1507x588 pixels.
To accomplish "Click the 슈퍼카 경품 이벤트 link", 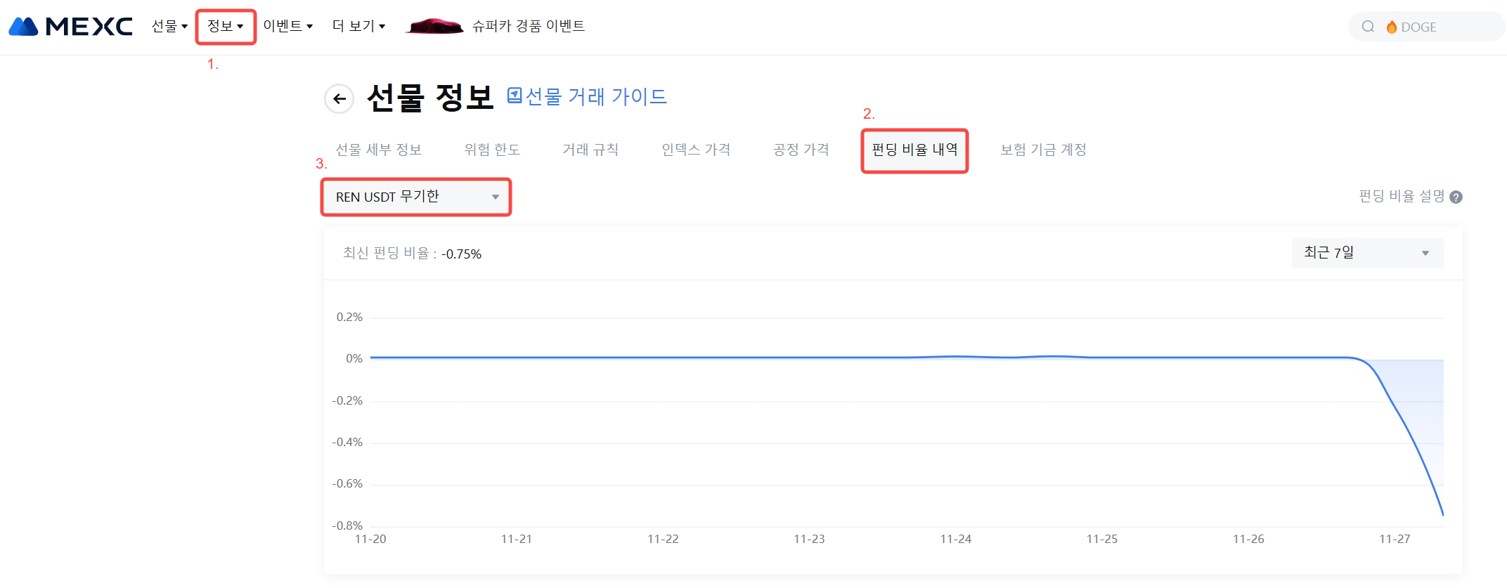I will [x=528, y=27].
